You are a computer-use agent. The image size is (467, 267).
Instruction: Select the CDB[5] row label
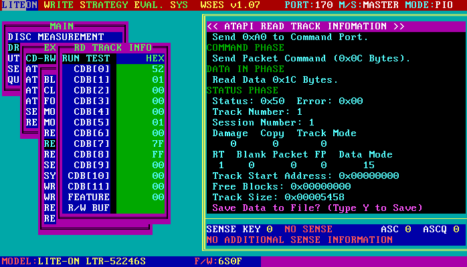point(90,122)
